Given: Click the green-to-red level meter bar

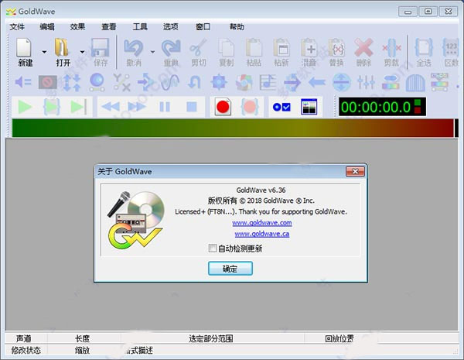Looking at the screenshot, I should tap(233, 128).
